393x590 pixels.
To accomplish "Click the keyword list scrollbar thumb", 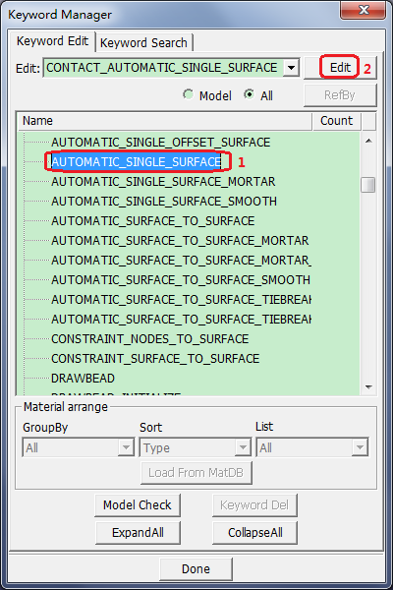I will click(x=368, y=185).
